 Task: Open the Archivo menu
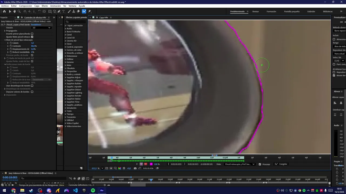(x=5, y=6)
